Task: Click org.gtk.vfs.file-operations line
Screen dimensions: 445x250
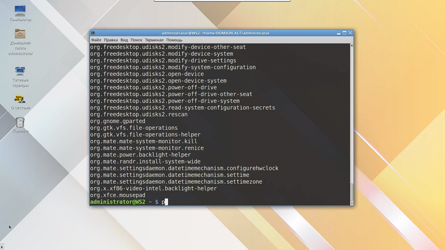Action: (x=134, y=128)
